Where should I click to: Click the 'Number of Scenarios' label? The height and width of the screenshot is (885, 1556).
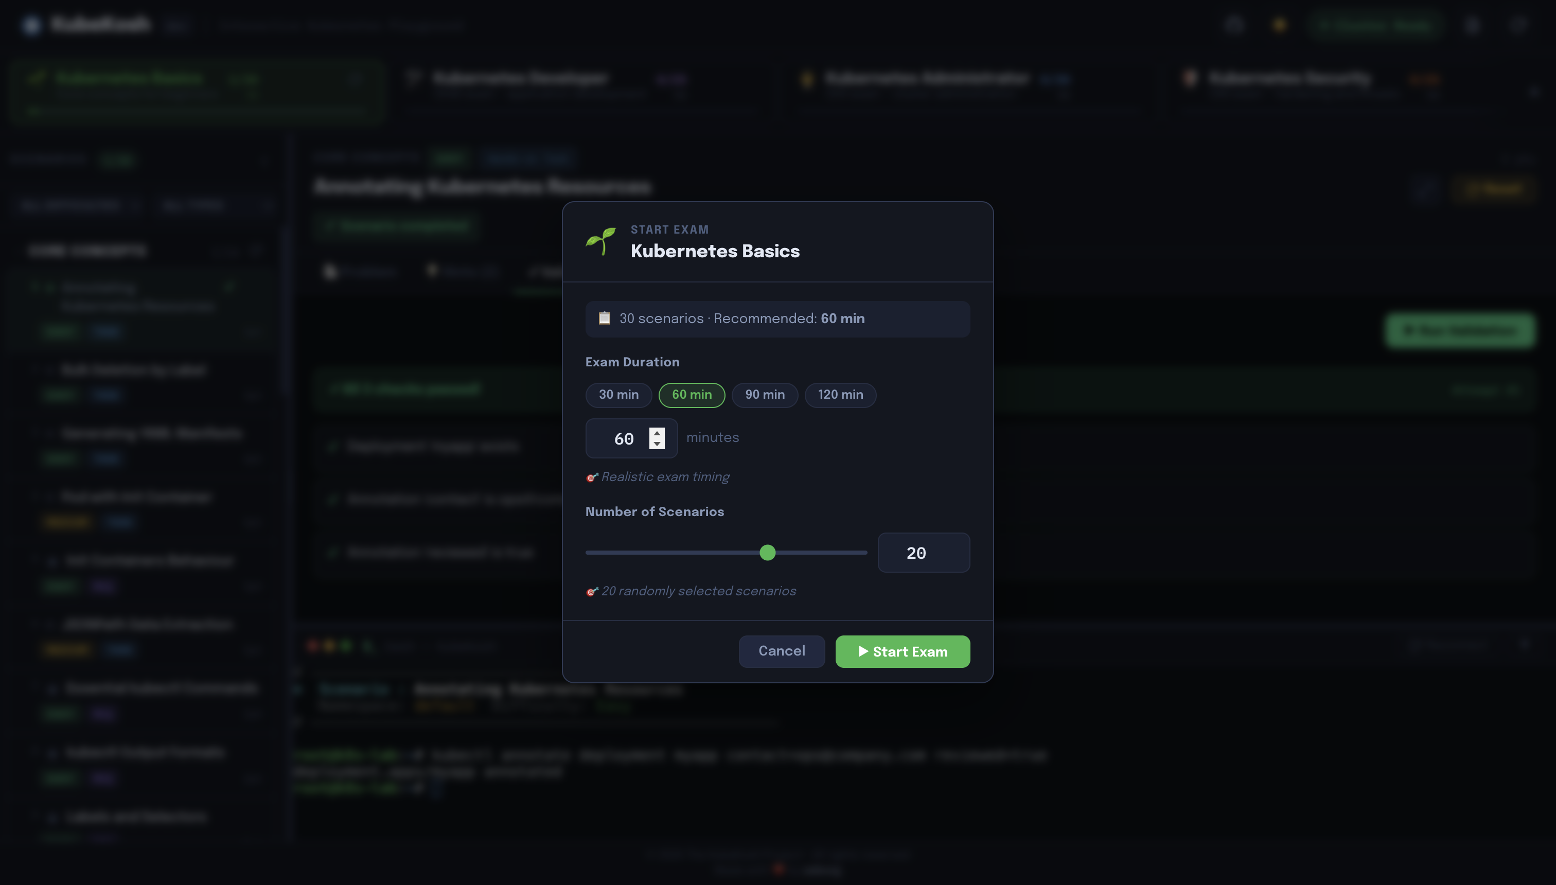click(655, 512)
